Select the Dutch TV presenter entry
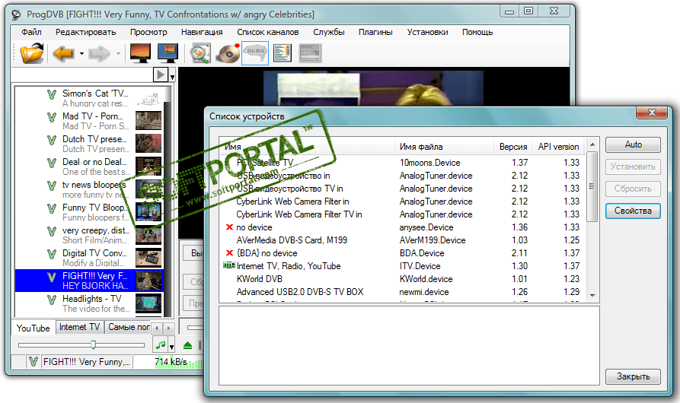The height and width of the screenshot is (403, 680). click(x=89, y=144)
